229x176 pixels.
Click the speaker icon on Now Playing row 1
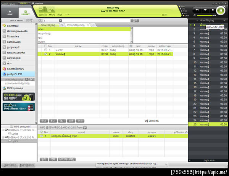tap(190, 25)
